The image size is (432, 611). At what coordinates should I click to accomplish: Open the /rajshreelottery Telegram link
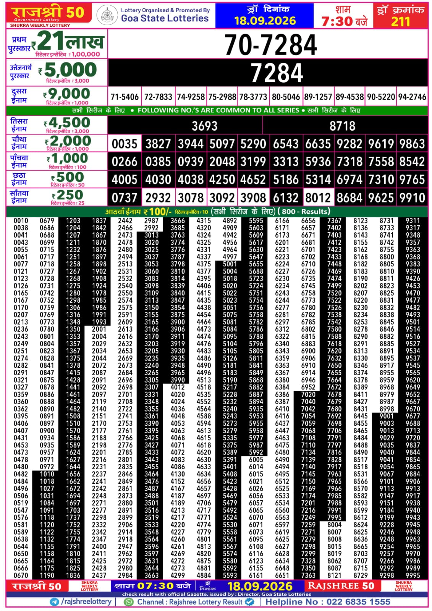pos(86,602)
